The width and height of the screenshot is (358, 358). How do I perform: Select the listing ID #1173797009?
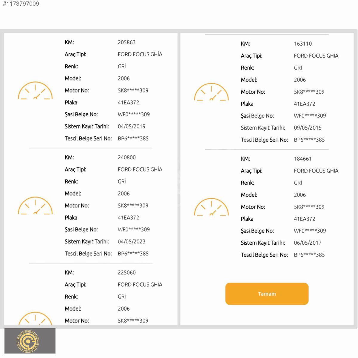click(x=21, y=4)
